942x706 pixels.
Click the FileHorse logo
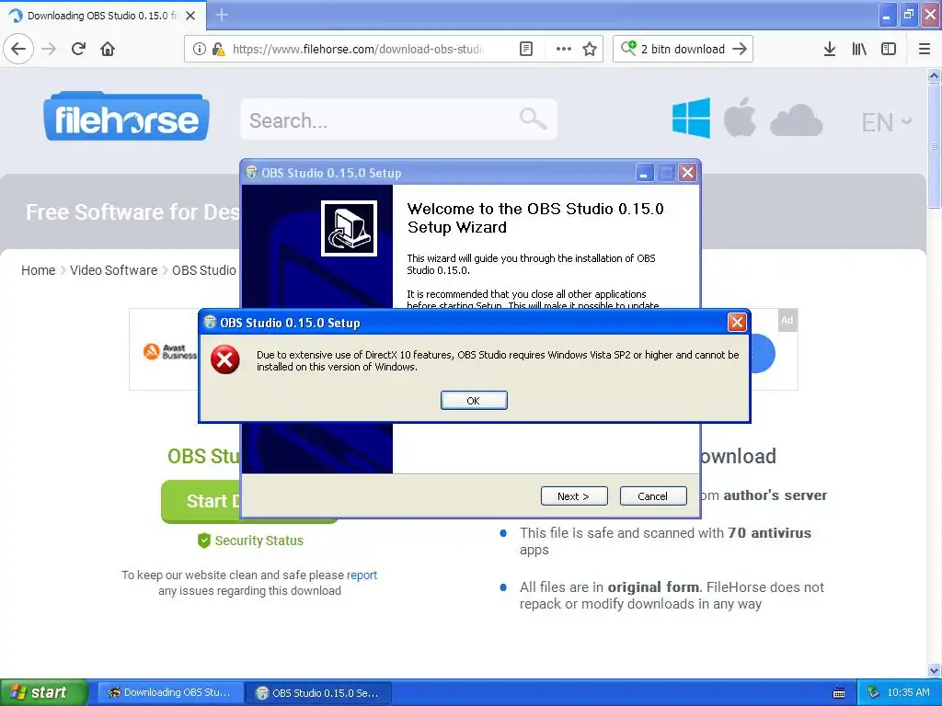point(126,117)
